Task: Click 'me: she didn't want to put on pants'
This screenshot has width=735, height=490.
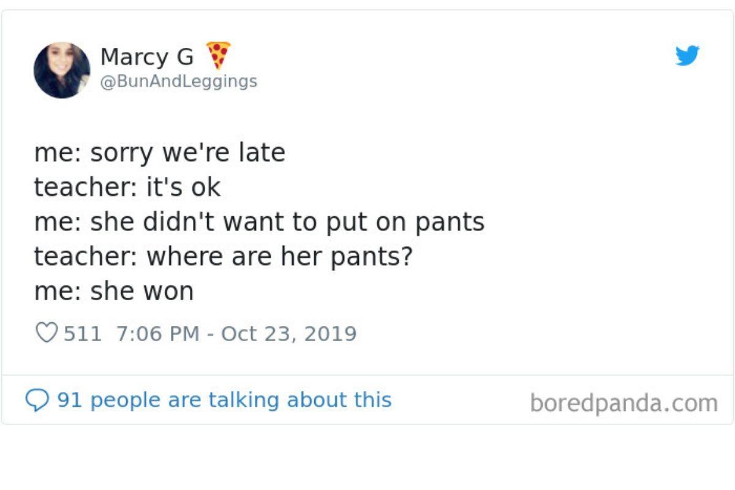Action: pyautogui.click(x=259, y=222)
